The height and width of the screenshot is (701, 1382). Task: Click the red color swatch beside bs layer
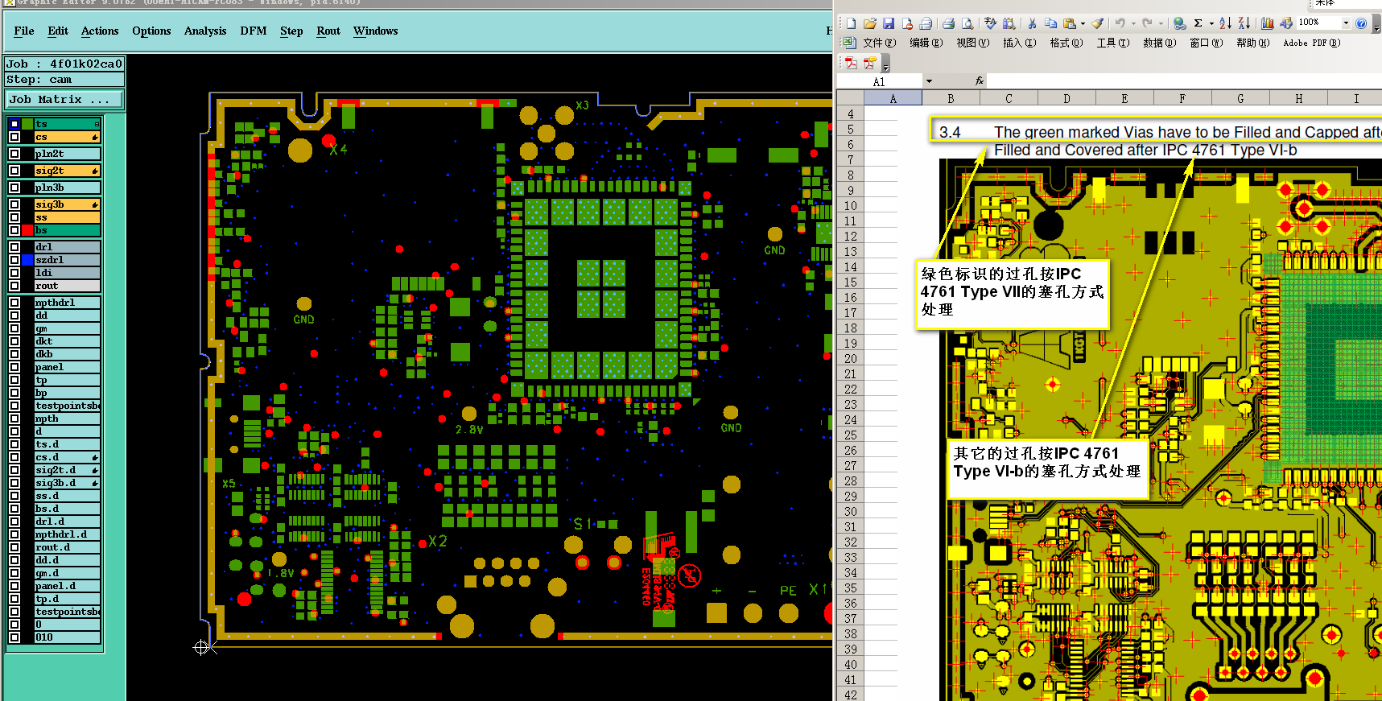click(x=27, y=230)
